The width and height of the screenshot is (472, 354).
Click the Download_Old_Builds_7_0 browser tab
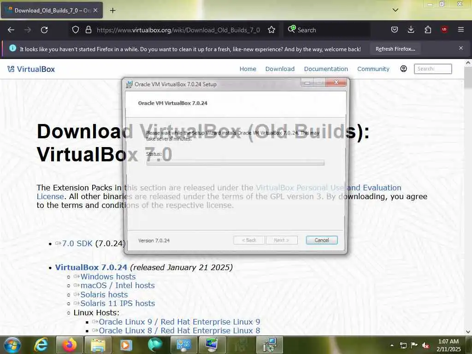pos(52,11)
